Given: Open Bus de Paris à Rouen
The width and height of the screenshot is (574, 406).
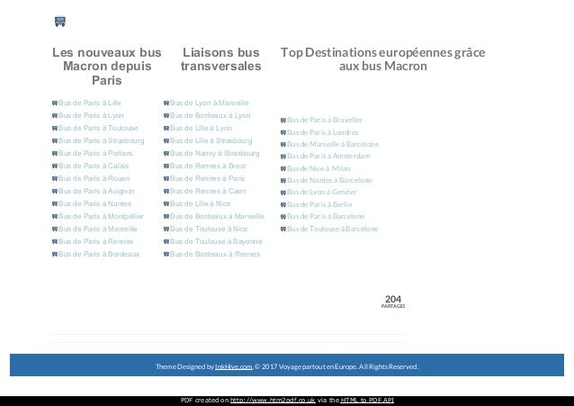Looking at the screenshot, I should click(x=94, y=178).
